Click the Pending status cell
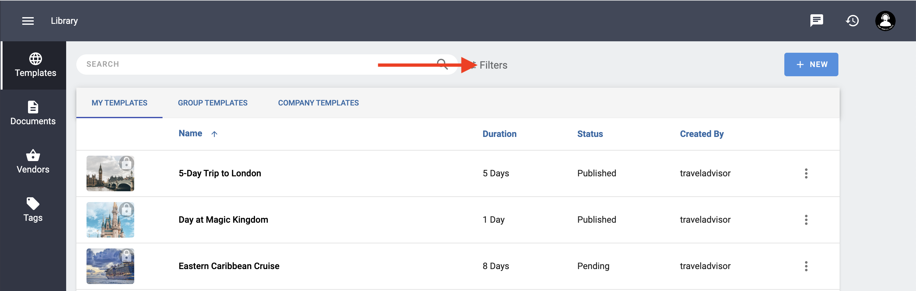Image resolution: width=916 pixels, height=291 pixels. click(x=593, y=266)
